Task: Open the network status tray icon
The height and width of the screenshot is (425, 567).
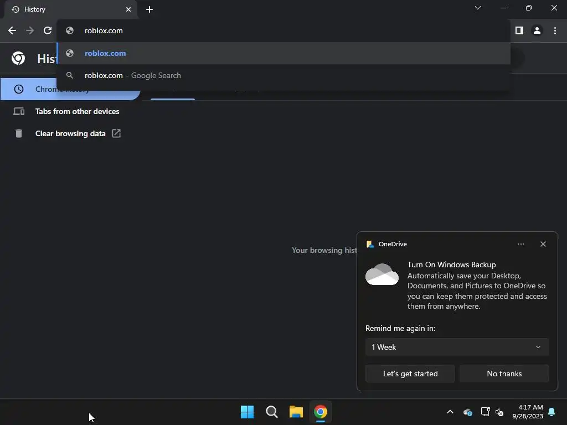Action: tap(485, 412)
